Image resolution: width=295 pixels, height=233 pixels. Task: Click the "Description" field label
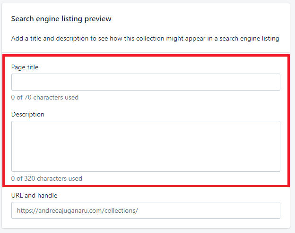(x=27, y=114)
